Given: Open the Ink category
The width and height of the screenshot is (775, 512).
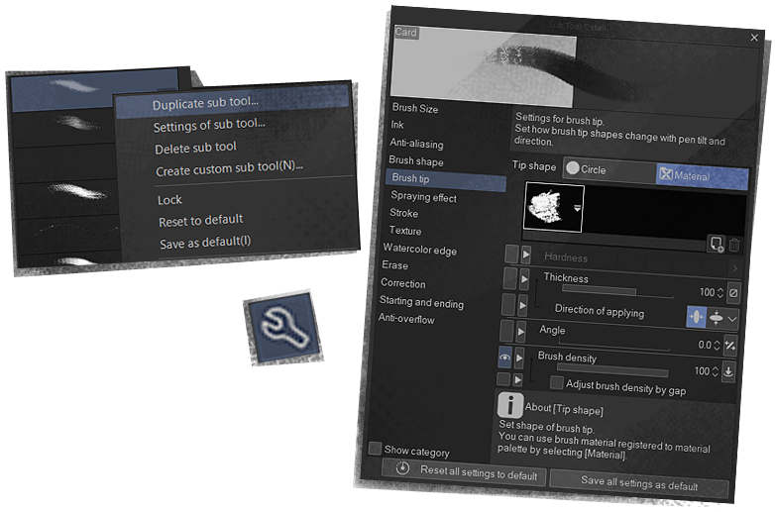Looking at the screenshot, I should tap(397, 125).
